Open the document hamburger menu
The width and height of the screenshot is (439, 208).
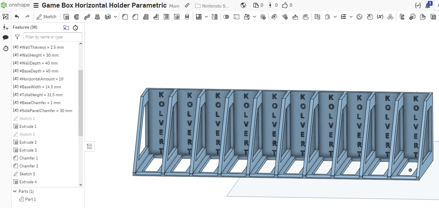[36, 5]
